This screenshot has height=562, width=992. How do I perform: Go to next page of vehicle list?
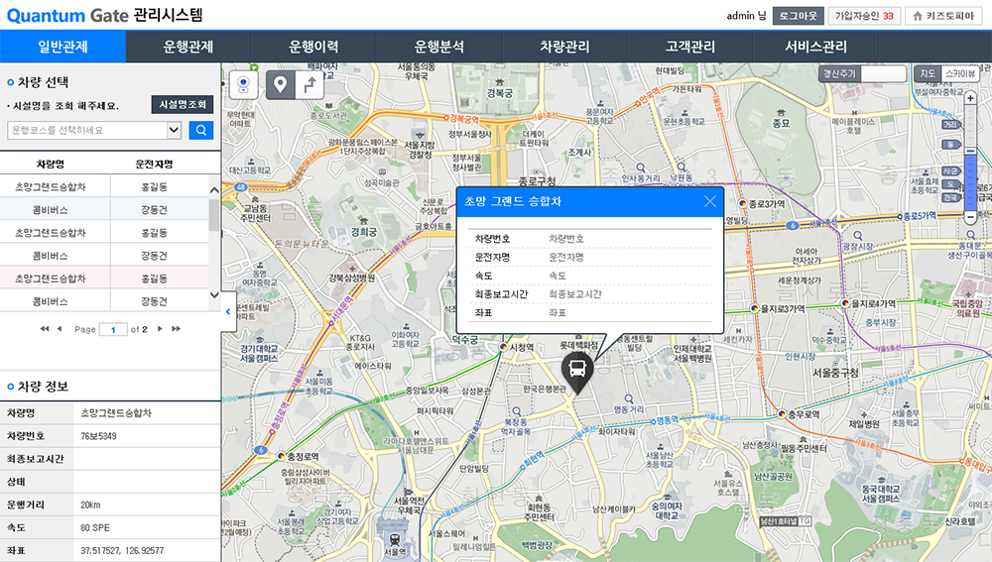click(x=160, y=329)
